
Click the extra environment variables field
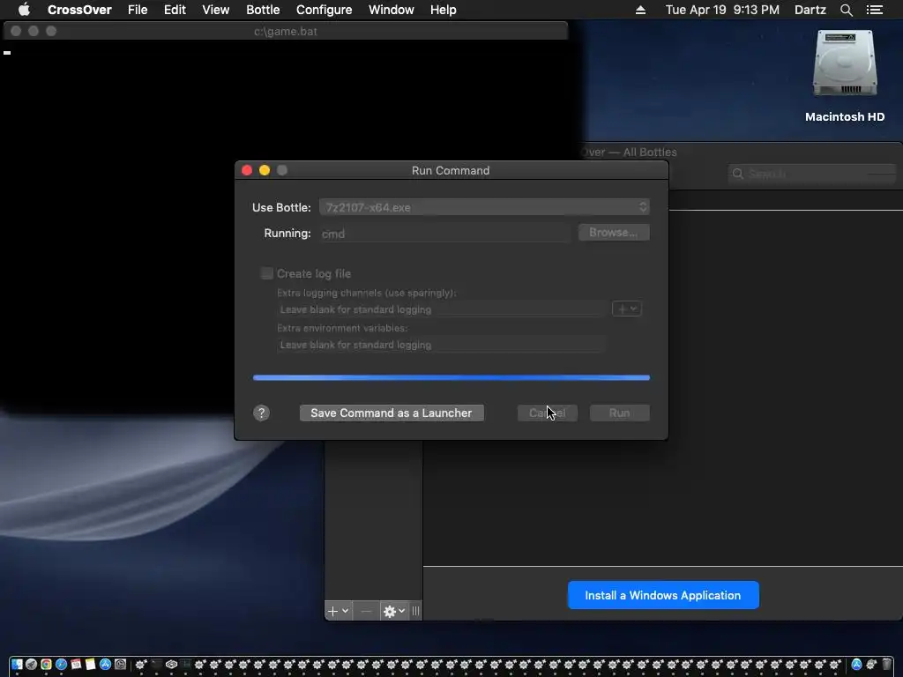[x=441, y=345]
